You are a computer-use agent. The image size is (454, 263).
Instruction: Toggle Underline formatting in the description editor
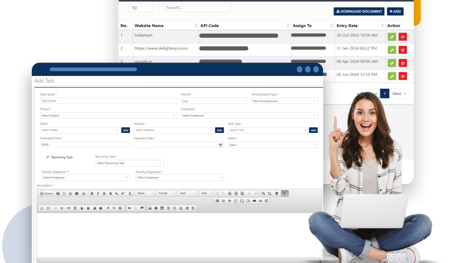(x=104, y=194)
